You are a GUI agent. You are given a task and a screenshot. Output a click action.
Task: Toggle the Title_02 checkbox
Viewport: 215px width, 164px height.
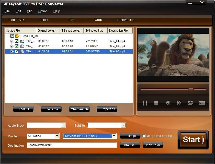(x=17, y=46)
